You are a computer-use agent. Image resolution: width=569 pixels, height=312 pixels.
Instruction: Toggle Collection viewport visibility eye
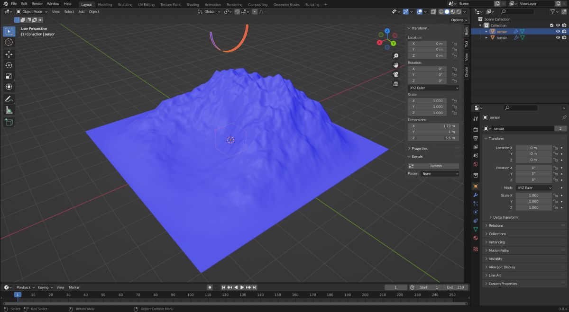pyautogui.click(x=558, y=26)
